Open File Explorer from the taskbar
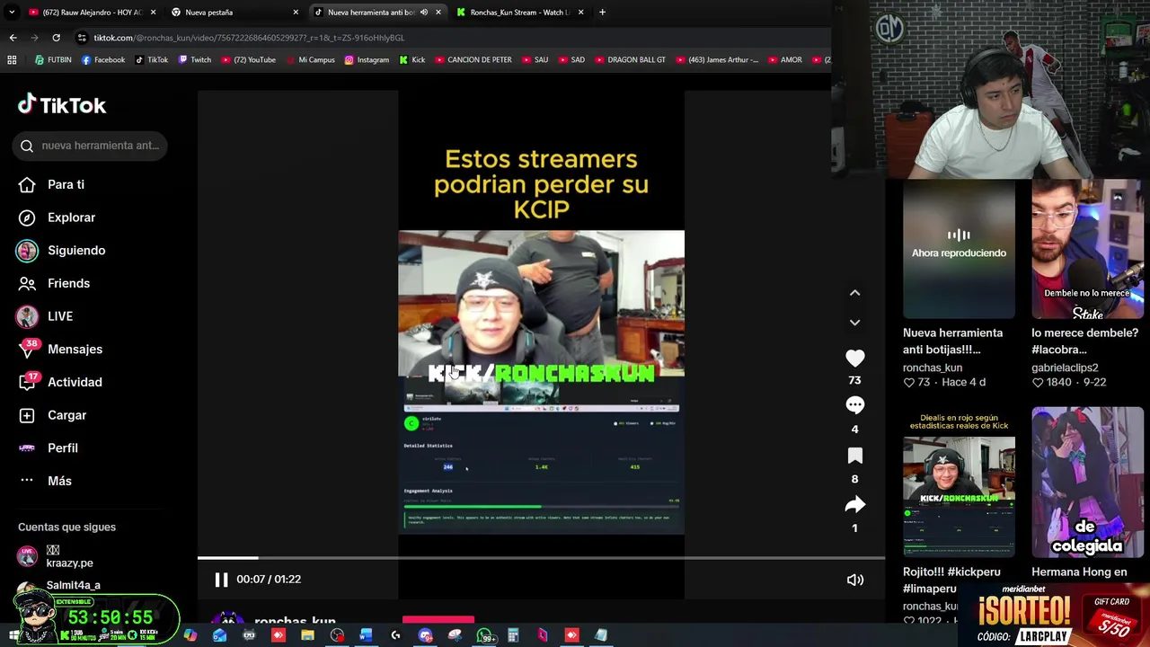 [x=307, y=635]
